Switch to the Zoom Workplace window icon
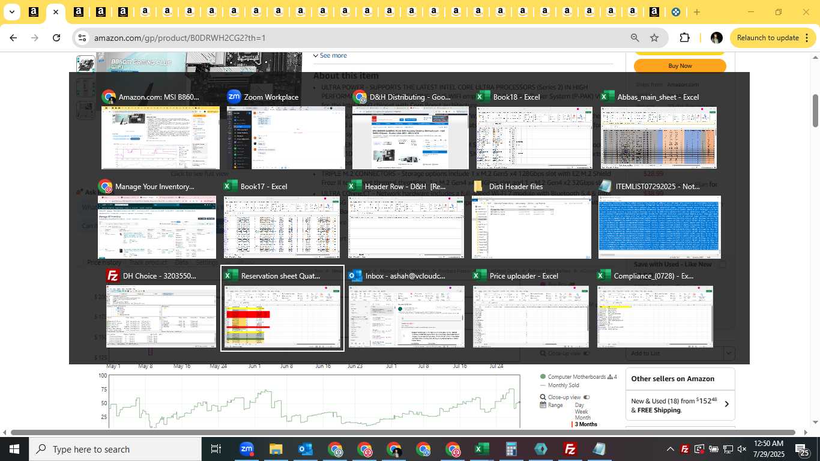 point(234,97)
